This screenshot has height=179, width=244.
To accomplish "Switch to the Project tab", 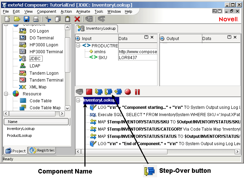I will 16,151.
